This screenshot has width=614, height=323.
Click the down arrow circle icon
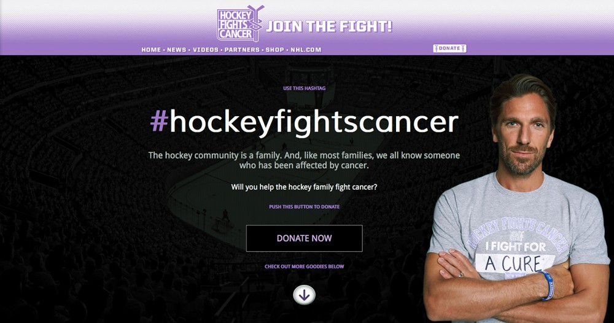[x=305, y=295]
